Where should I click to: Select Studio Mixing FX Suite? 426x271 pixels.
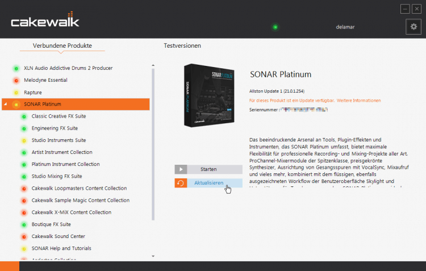tap(57, 176)
